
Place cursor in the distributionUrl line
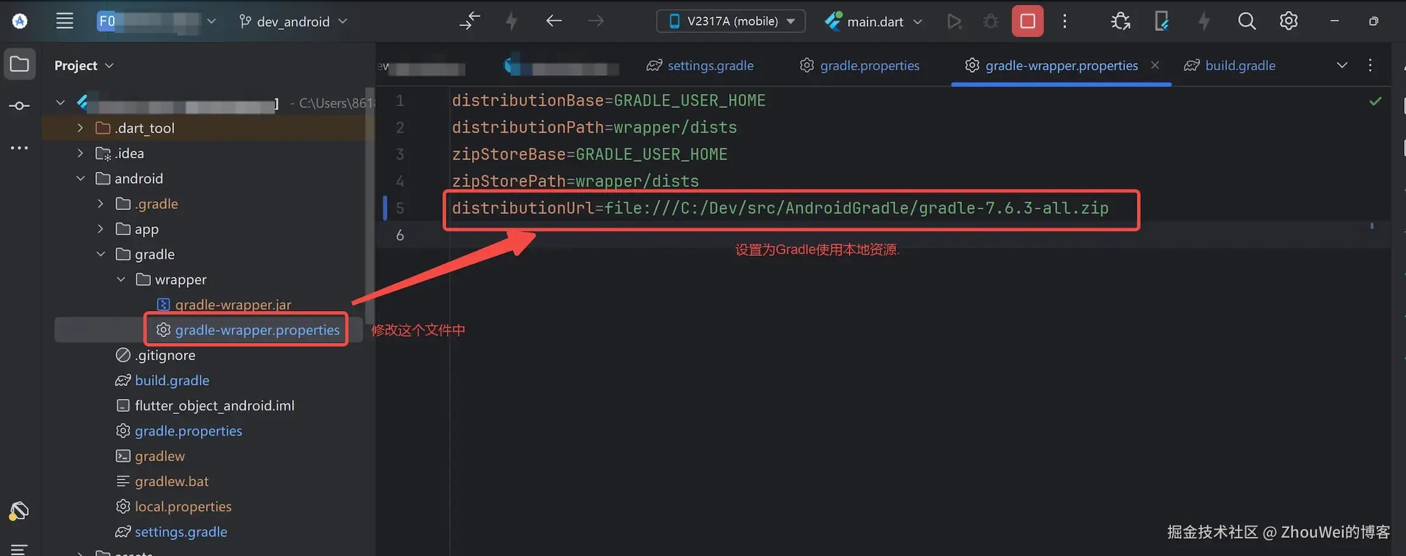pyautogui.click(x=780, y=208)
